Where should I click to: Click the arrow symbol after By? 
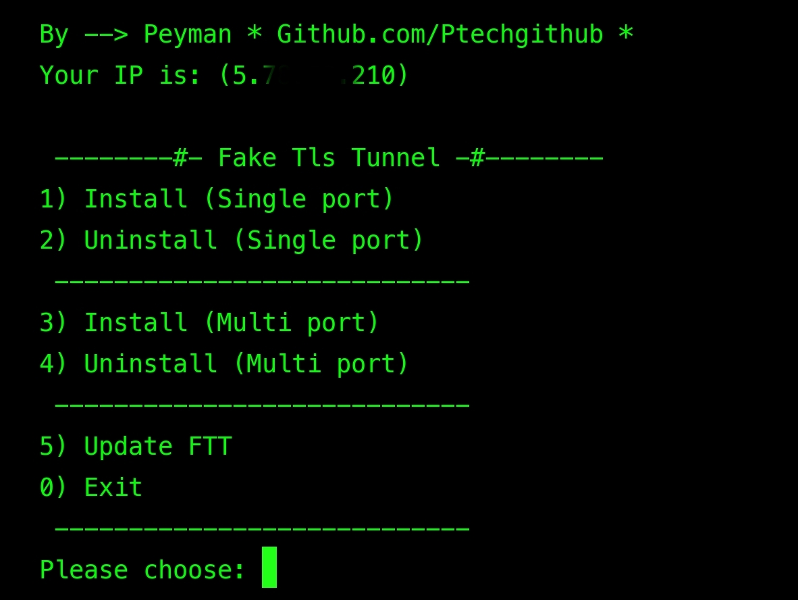pos(106,36)
